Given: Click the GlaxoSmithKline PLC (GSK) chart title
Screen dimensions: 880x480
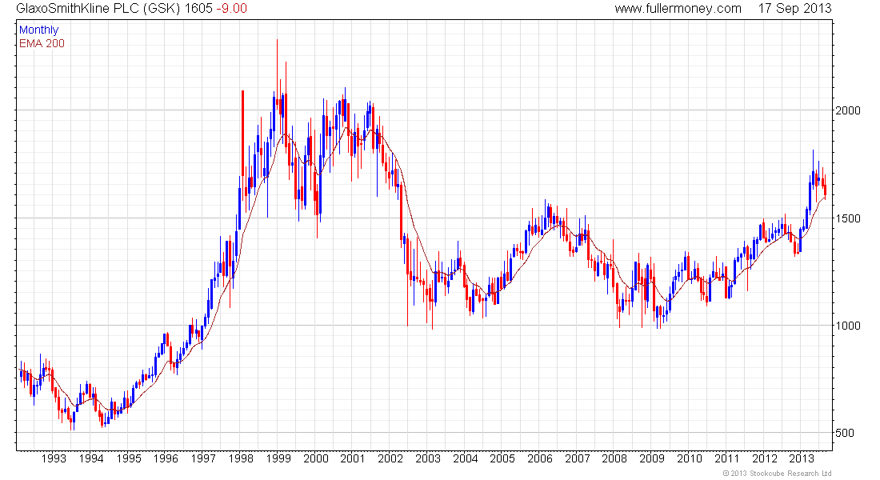Looking at the screenshot, I should tap(98, 9).
